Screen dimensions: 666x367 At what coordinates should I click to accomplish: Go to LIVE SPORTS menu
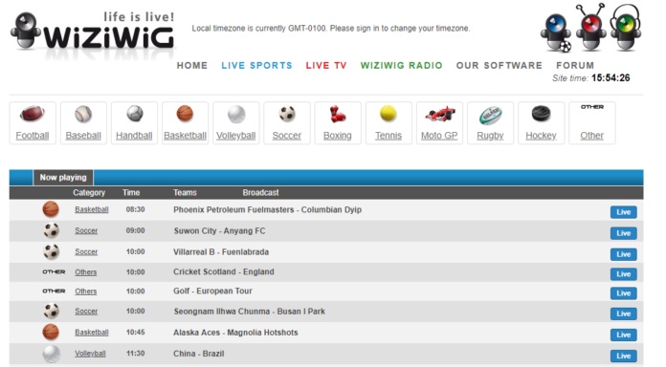point(256,65)
